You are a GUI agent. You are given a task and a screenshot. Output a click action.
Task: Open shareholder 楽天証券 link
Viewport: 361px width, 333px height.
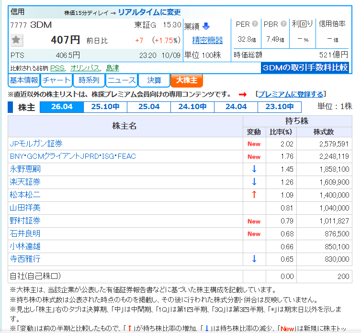[25, 182]
